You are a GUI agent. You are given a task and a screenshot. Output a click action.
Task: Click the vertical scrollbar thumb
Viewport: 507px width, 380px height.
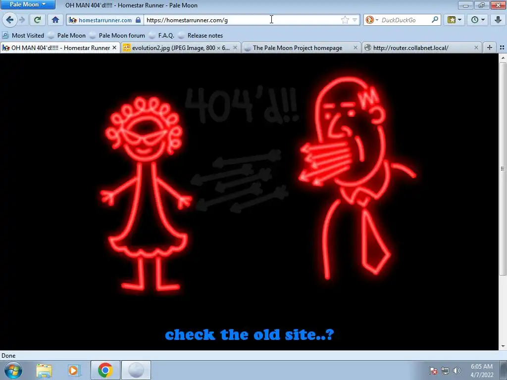point(503,169)
